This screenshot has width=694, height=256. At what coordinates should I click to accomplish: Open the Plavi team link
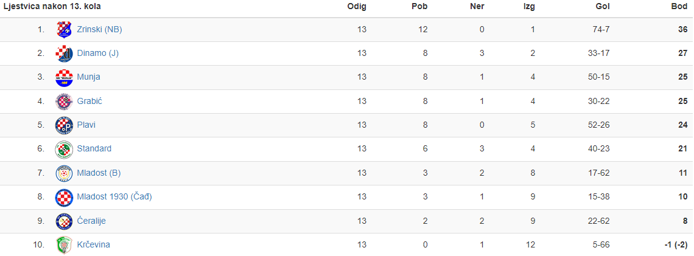[x=86, y=125]
